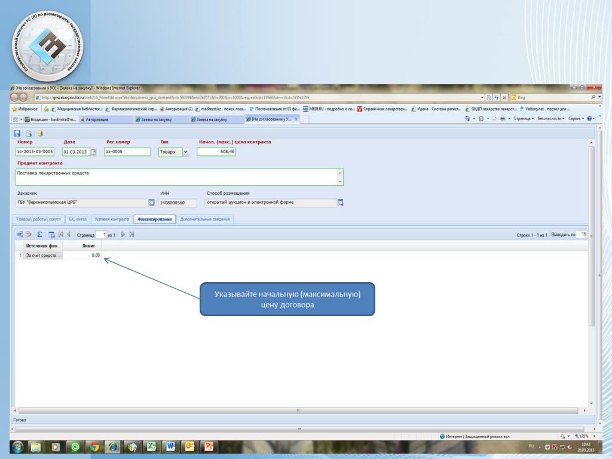Viewport: 612px width, 459px height.
Task: Go to last page in grid pager
Action: pyautogui.click(x=132, y=234)
